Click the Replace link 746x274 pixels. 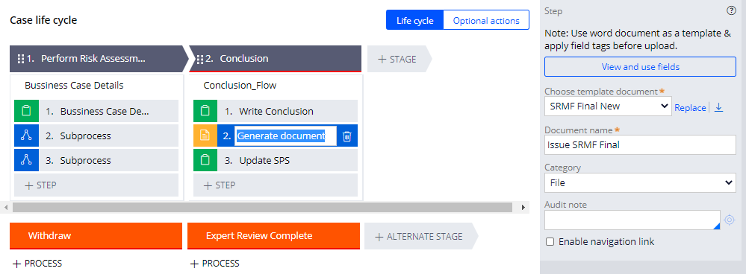pos(690,108)
